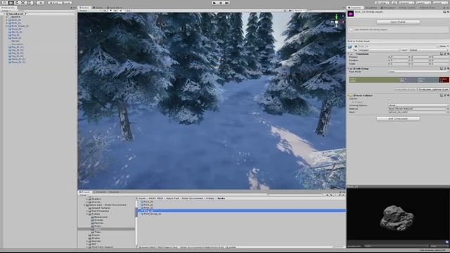Open the Layout dropdown in top bar

[x=440, y=3]
